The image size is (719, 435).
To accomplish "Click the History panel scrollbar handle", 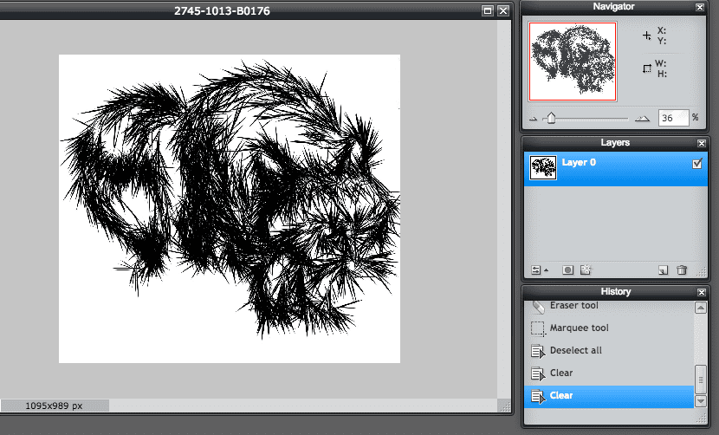I will [x=700, y=379].
